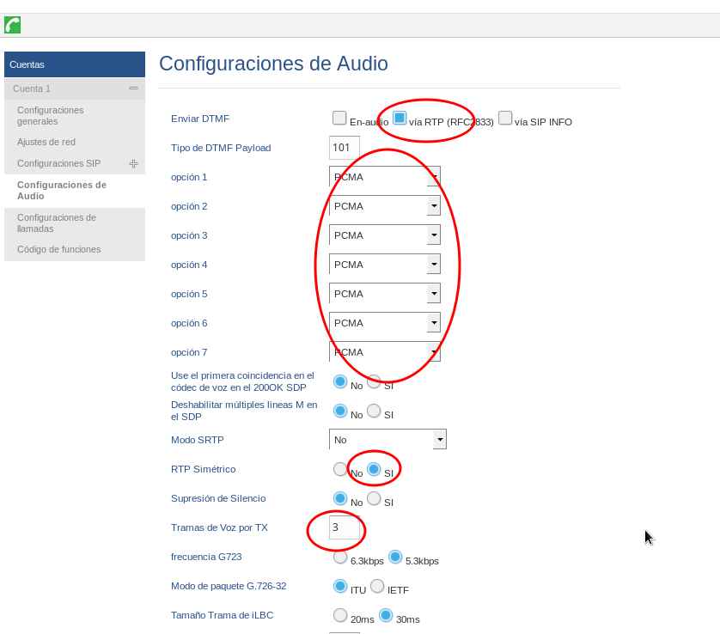Screen dimensions: 720x634
Task: Select No for RTP Simétrico
Action: pos(340,469)
